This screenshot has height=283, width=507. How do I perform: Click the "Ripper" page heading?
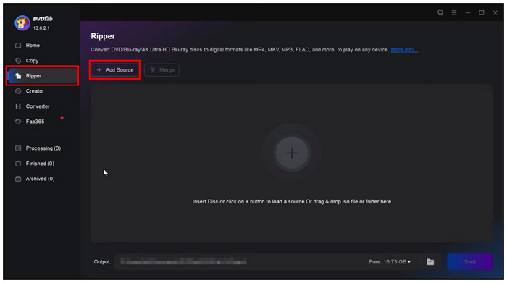103,36
